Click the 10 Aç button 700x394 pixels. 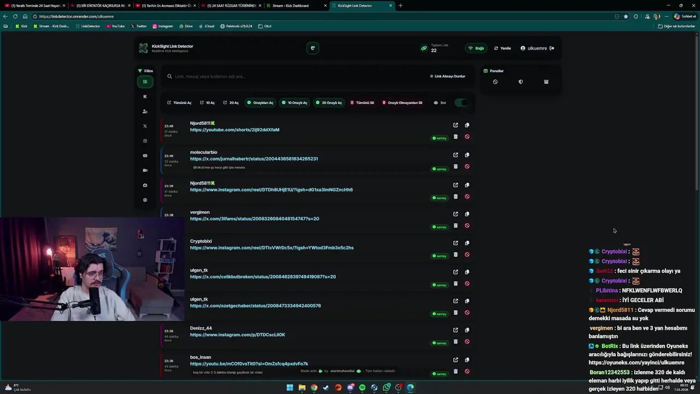coord(207,103)
